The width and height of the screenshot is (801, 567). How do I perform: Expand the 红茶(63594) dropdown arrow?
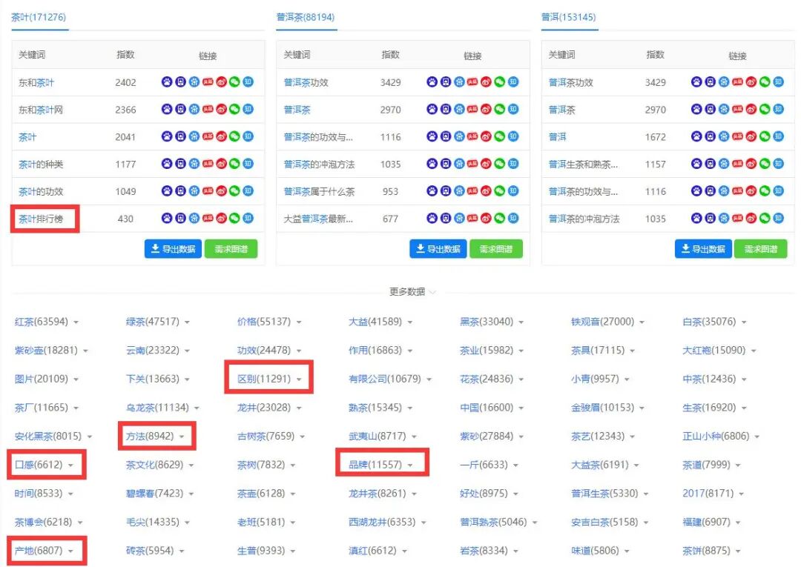coord(76,322)
